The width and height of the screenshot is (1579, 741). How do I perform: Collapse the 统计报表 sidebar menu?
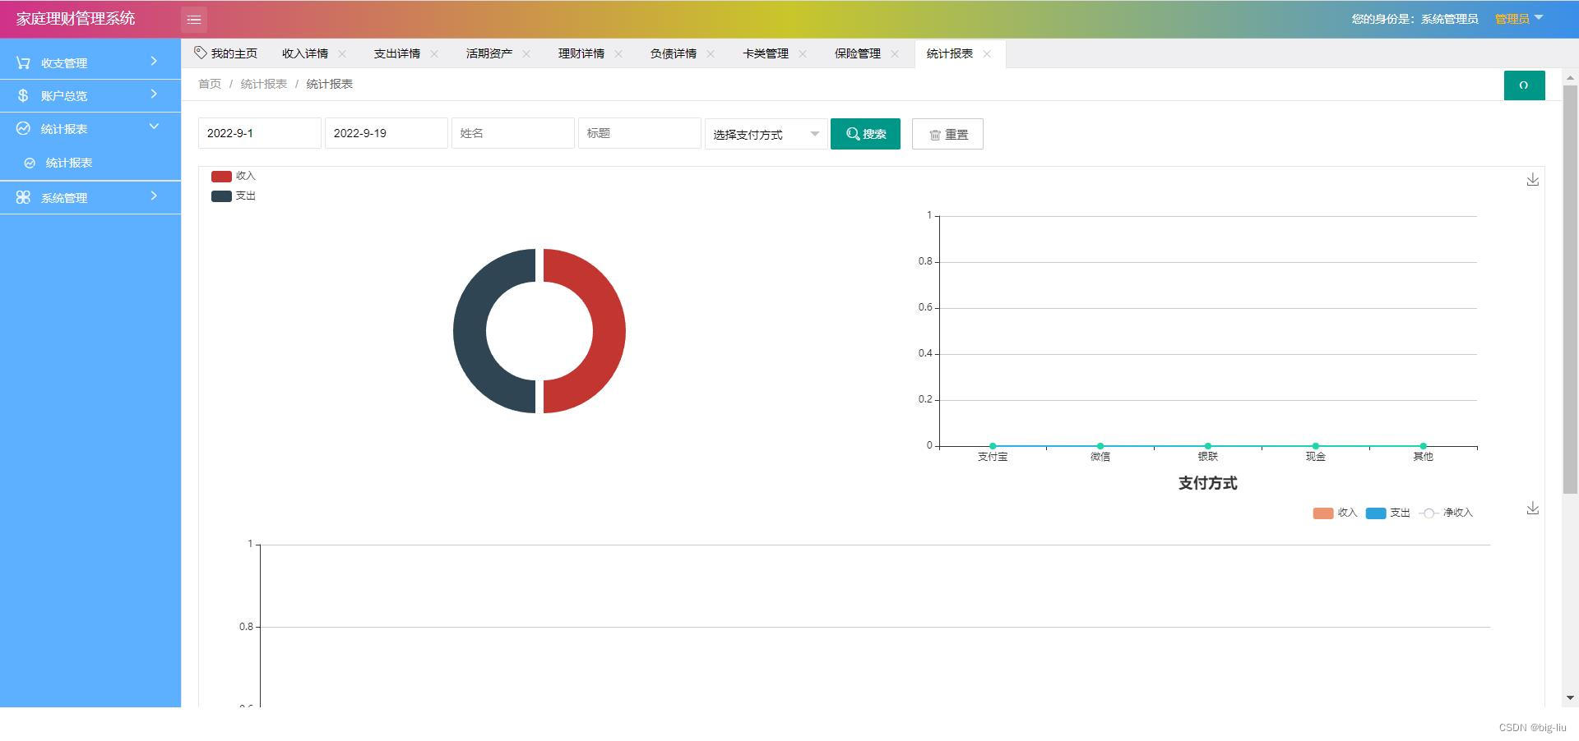pyautogui.click(x=90, y=128)
